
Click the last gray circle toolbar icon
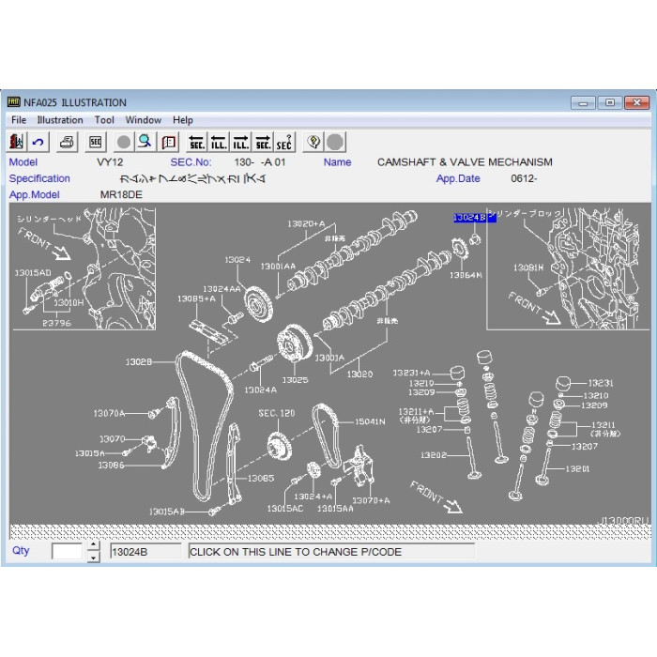point(335,142)
